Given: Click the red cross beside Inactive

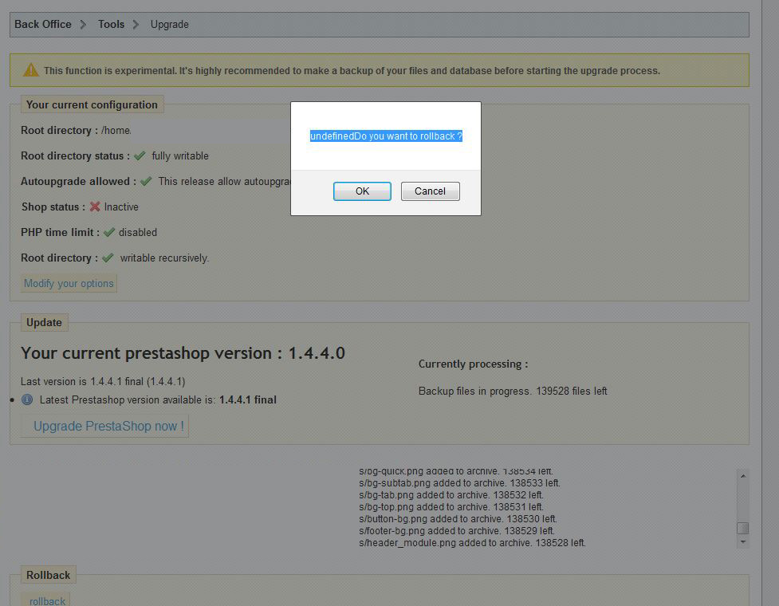Looking at the screenshot, I should (95, 207).
